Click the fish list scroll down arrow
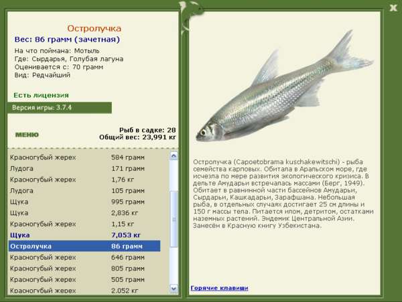This screenshot has height=302, width=402. coord(174,289)
